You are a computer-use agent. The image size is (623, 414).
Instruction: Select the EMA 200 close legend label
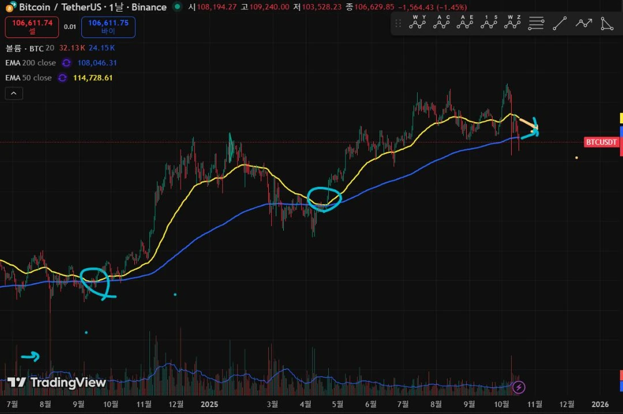(31, 63)
